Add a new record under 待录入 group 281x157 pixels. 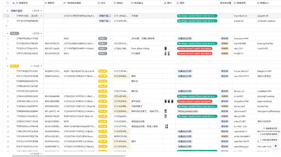pyautogui.click(x=7, y=58)
